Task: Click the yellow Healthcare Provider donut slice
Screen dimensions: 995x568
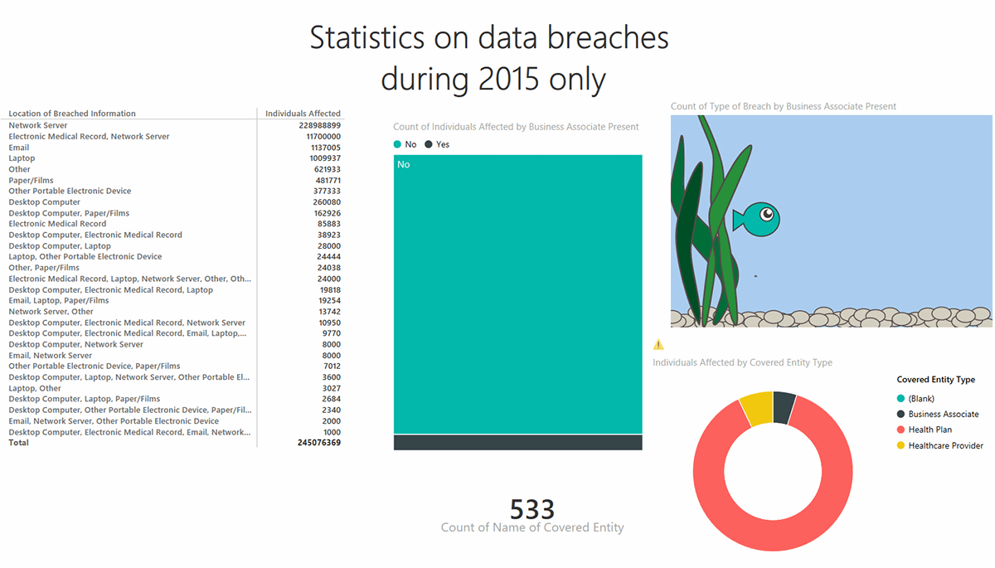Action: point(757,409)
